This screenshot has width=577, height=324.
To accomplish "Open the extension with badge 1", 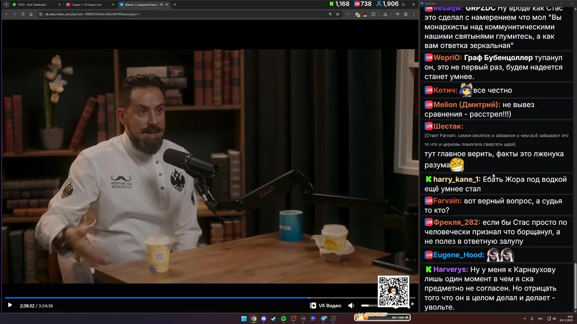I will click(x=357, y=14).
